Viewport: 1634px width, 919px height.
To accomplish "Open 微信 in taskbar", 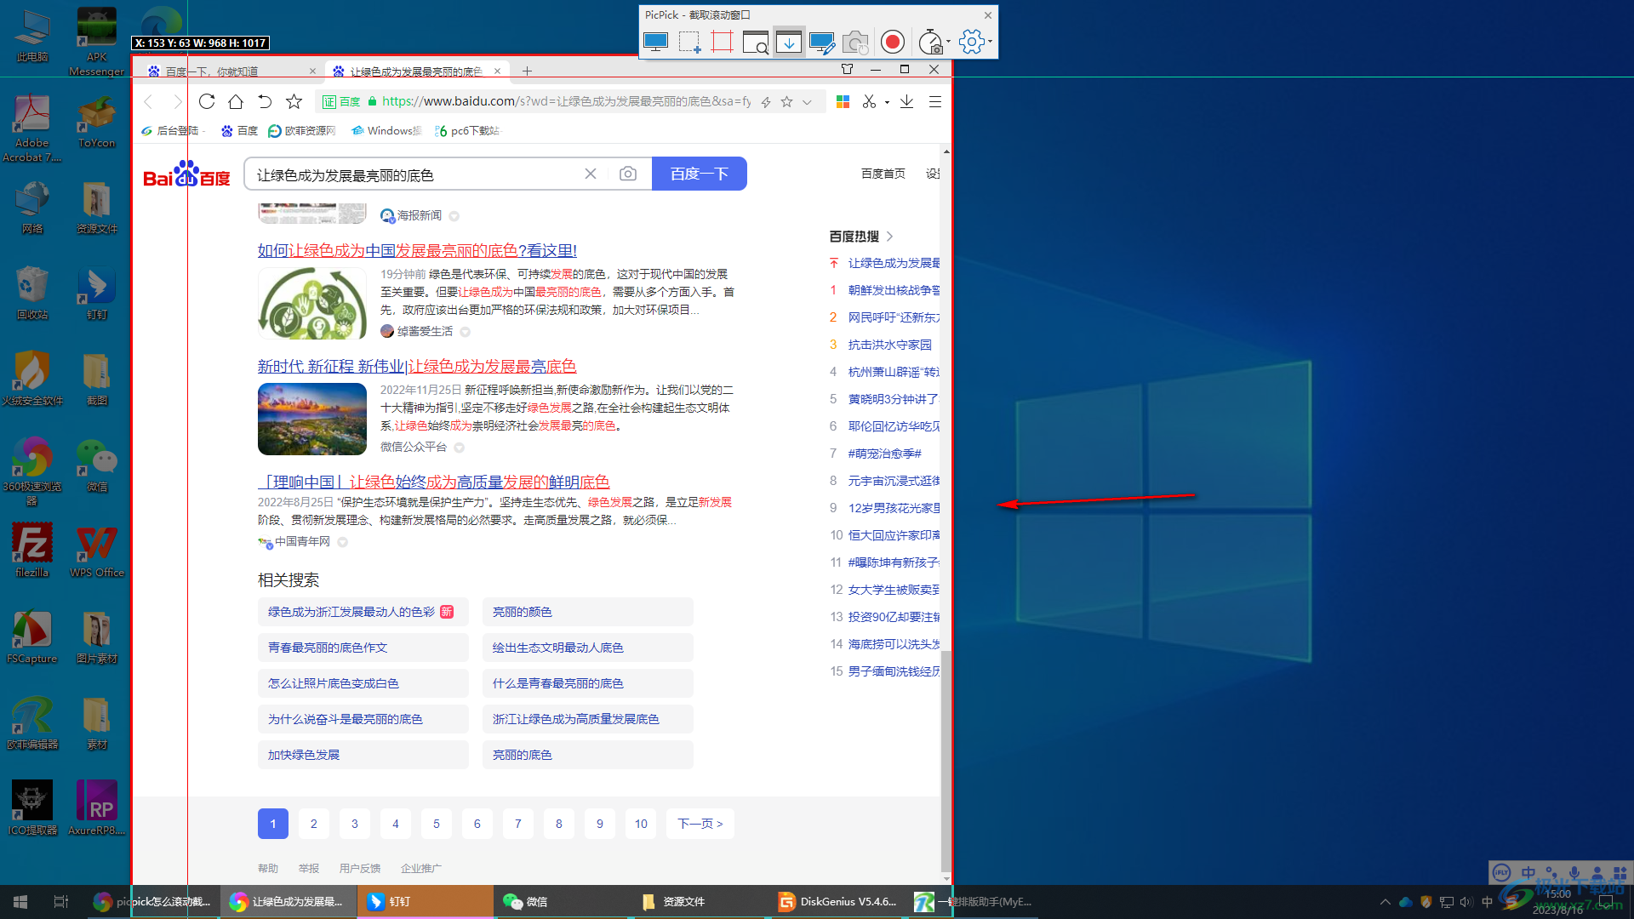I will [562, 902].
